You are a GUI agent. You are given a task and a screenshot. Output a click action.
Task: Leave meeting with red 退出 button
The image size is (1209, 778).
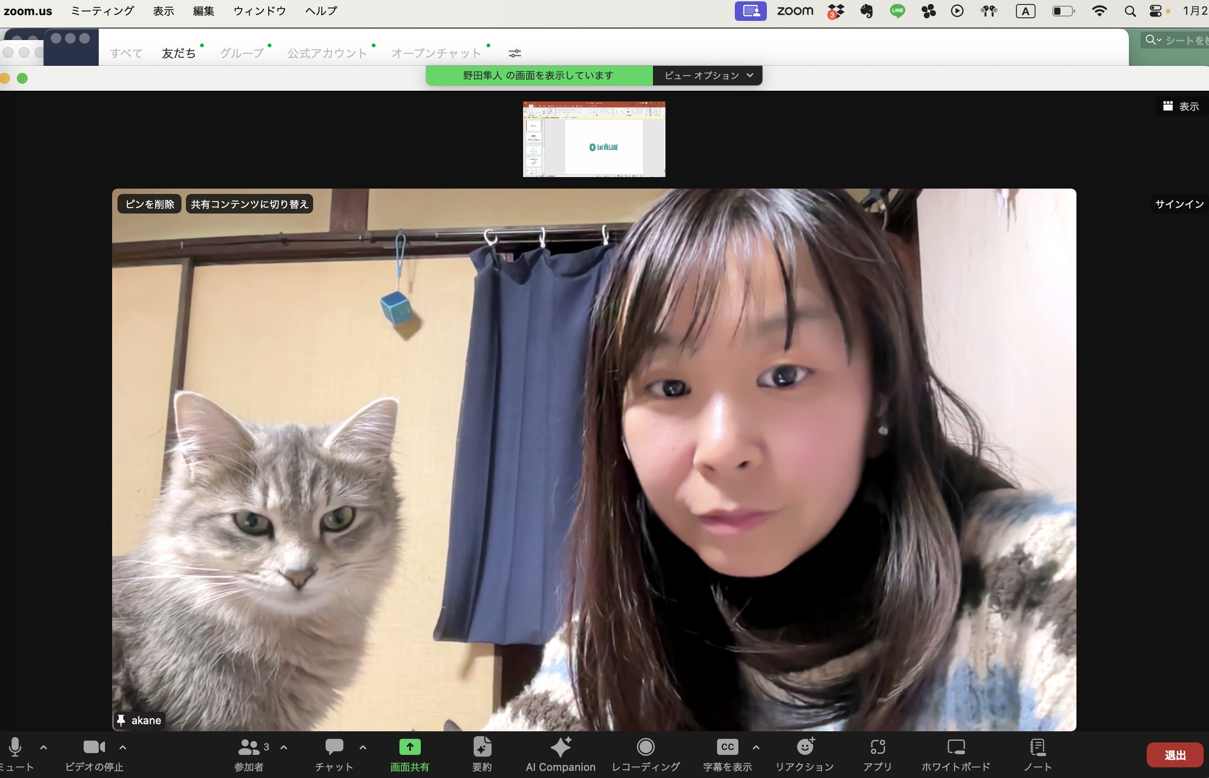click(x=1174, y=755)
